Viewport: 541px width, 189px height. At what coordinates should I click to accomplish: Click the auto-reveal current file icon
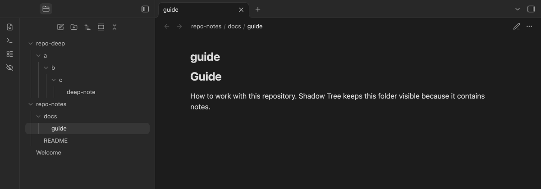click(101, 27)
